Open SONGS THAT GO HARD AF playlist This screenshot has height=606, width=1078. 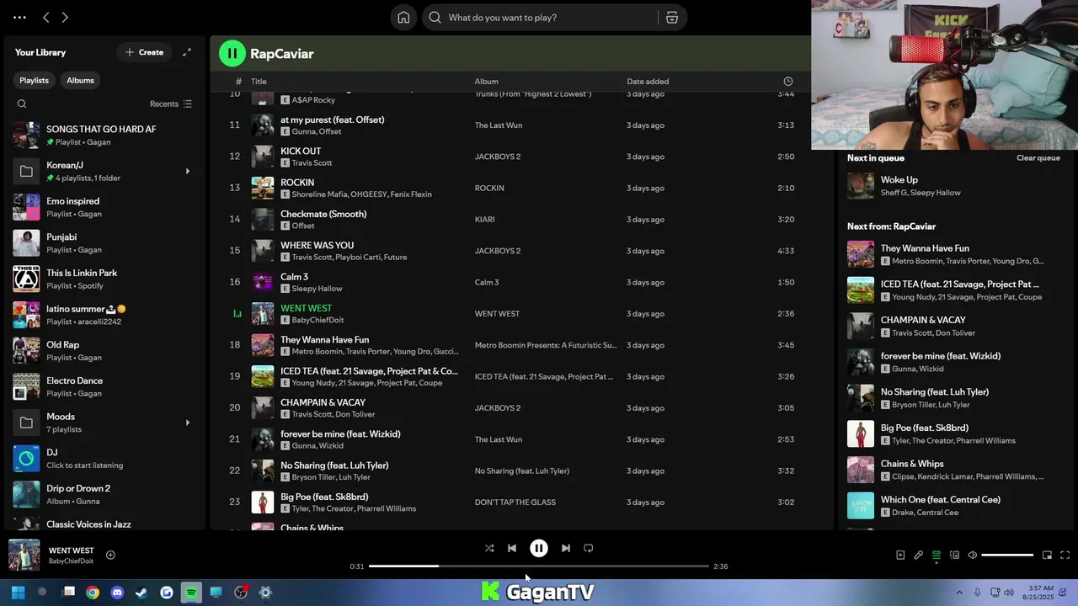tap(104, 136)
